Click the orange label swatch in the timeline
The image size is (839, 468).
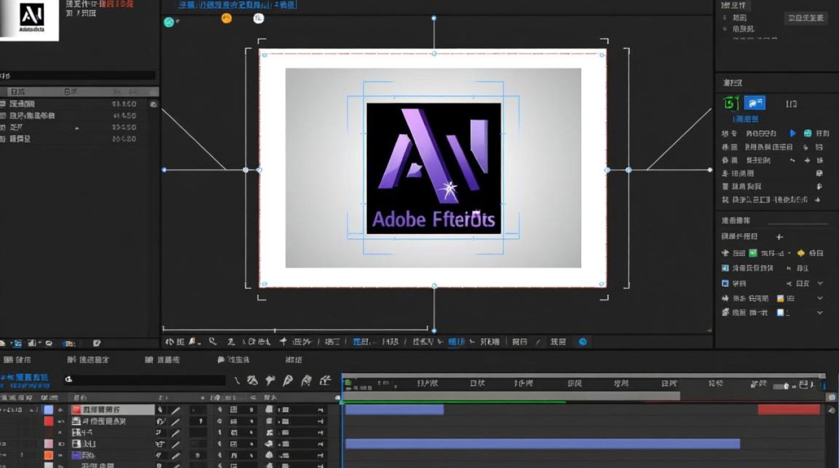point(48,456)
